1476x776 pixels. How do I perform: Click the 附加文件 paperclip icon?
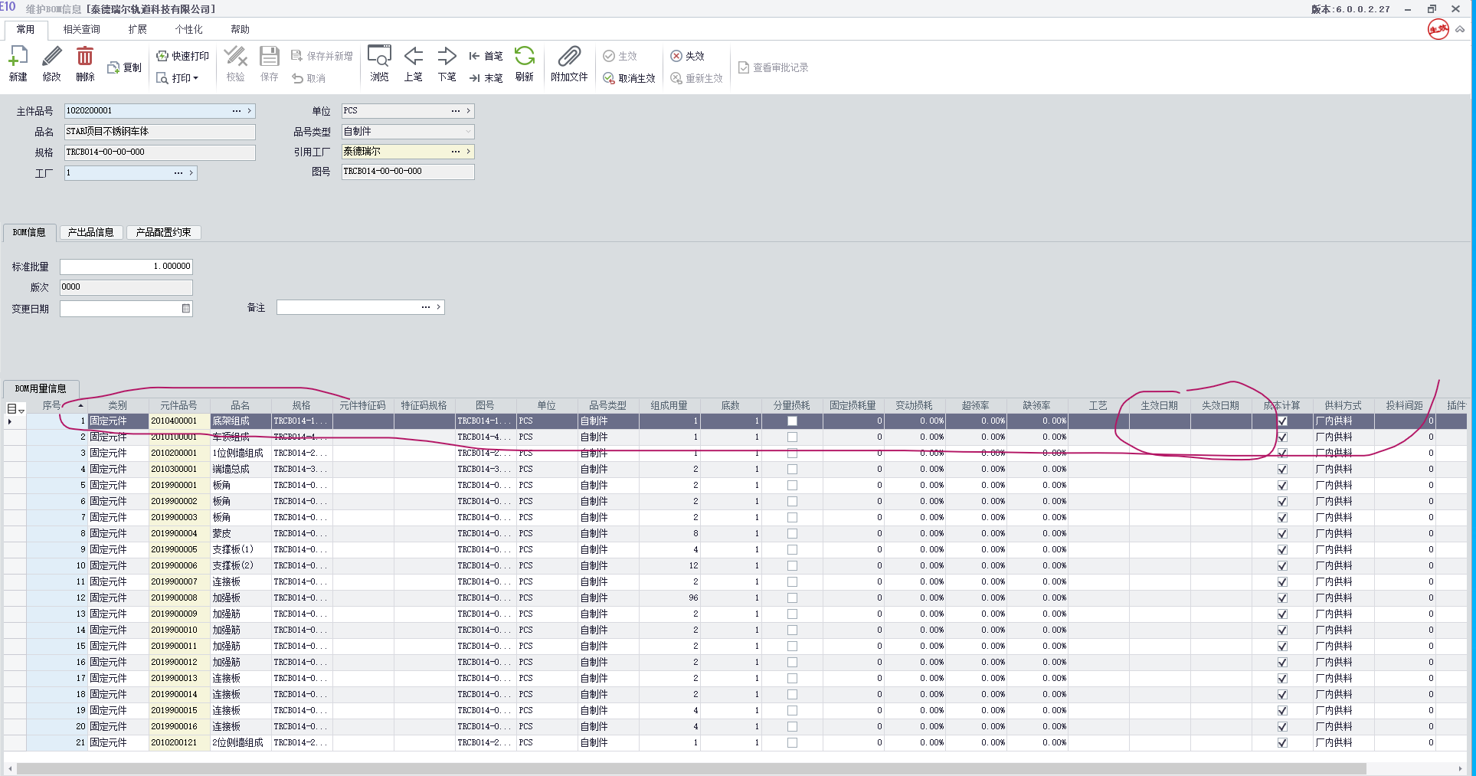tap(569, 57)
